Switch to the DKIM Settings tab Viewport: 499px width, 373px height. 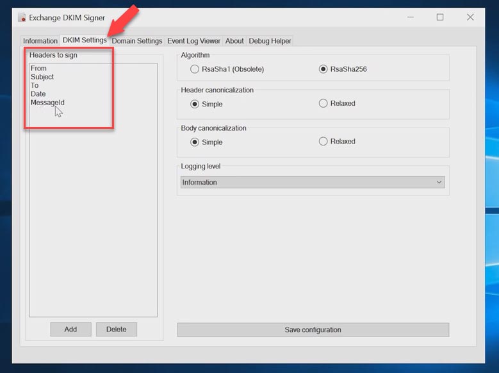(85, 40)
